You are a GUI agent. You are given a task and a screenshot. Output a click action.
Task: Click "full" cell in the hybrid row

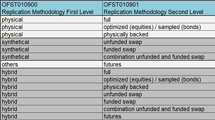(x=158, y=72)
